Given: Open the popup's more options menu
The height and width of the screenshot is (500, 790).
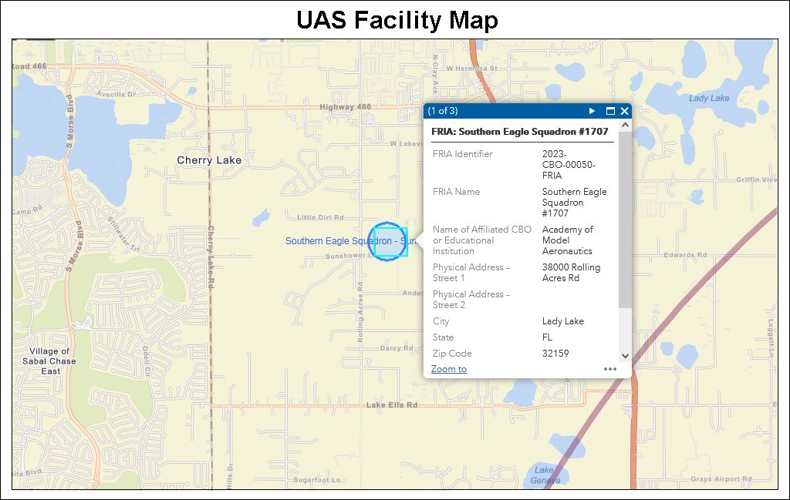Looking at the screenshot, I should click(x=610, y=369).
